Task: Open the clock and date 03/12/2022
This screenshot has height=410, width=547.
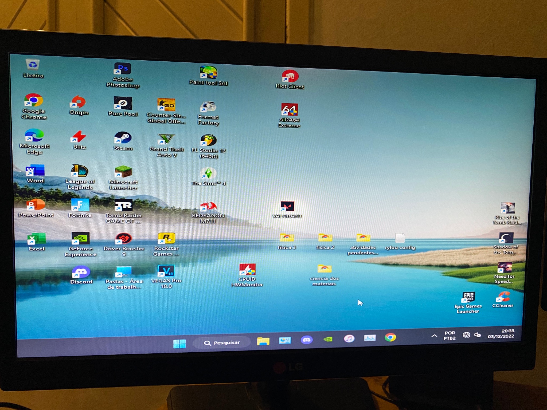Action: click(x=501, y=333)
